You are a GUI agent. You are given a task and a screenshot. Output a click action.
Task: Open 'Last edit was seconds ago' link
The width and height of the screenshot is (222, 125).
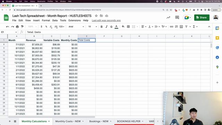pyautogui.click(x=106, y=20)
